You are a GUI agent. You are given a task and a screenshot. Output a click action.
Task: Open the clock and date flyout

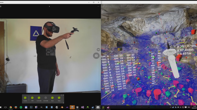click(194, 107)
